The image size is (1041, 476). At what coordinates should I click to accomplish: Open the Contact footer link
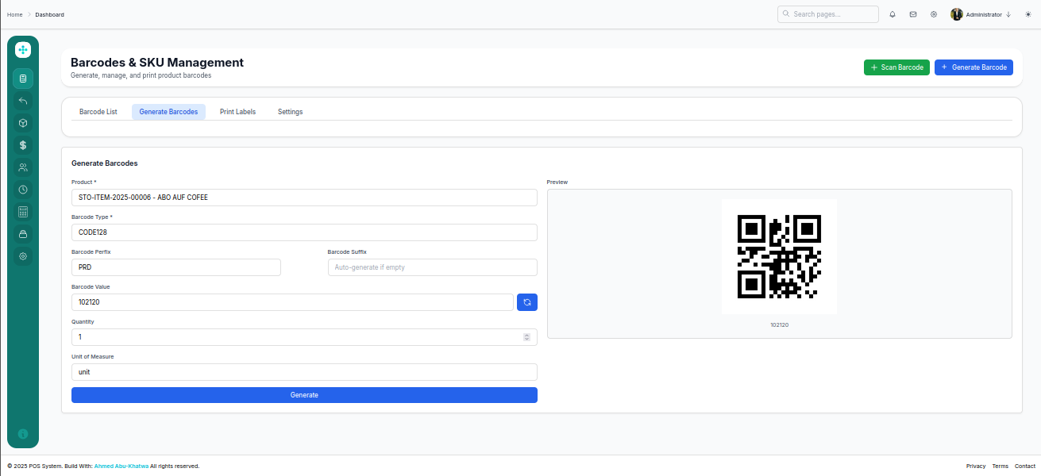tap(1025, 466)
